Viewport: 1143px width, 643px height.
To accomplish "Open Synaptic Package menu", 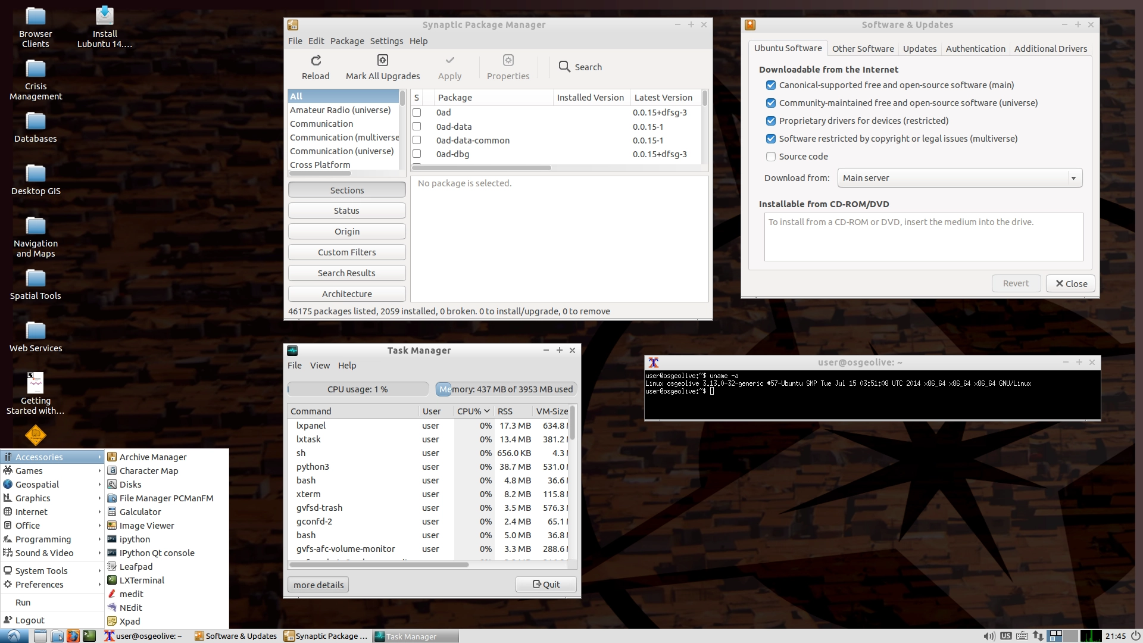I will point(347,41).
